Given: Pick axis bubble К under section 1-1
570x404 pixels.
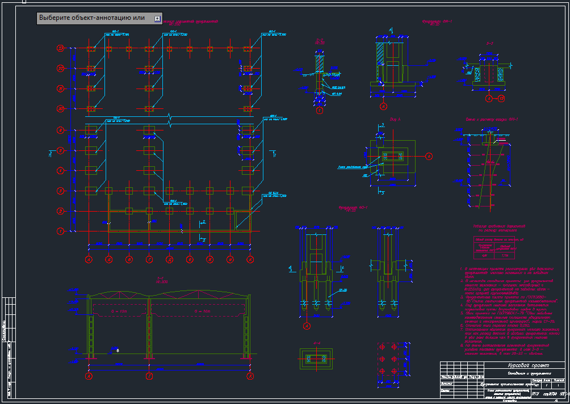Looking at the screenshot, I should [250, 376].
